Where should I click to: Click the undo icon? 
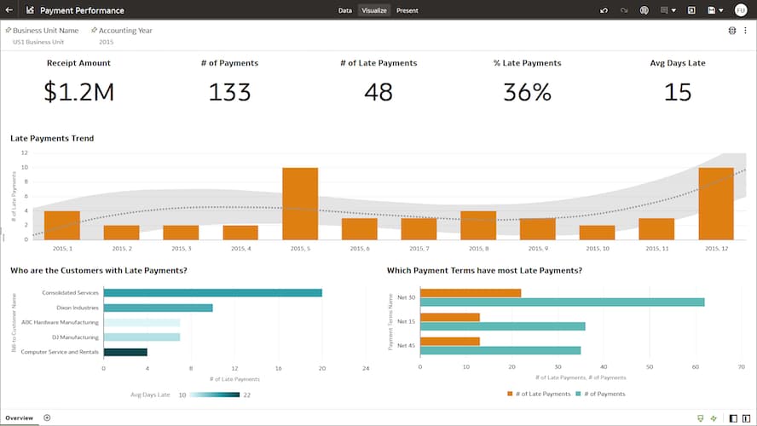tap(604, 10)
